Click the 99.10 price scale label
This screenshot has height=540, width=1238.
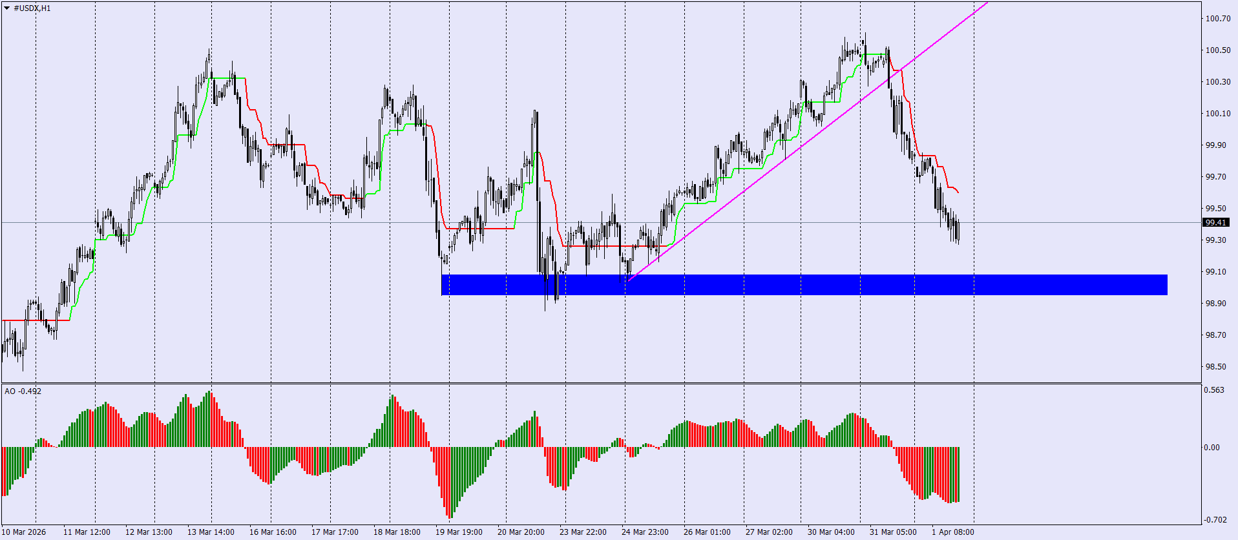coord(1216,272)
